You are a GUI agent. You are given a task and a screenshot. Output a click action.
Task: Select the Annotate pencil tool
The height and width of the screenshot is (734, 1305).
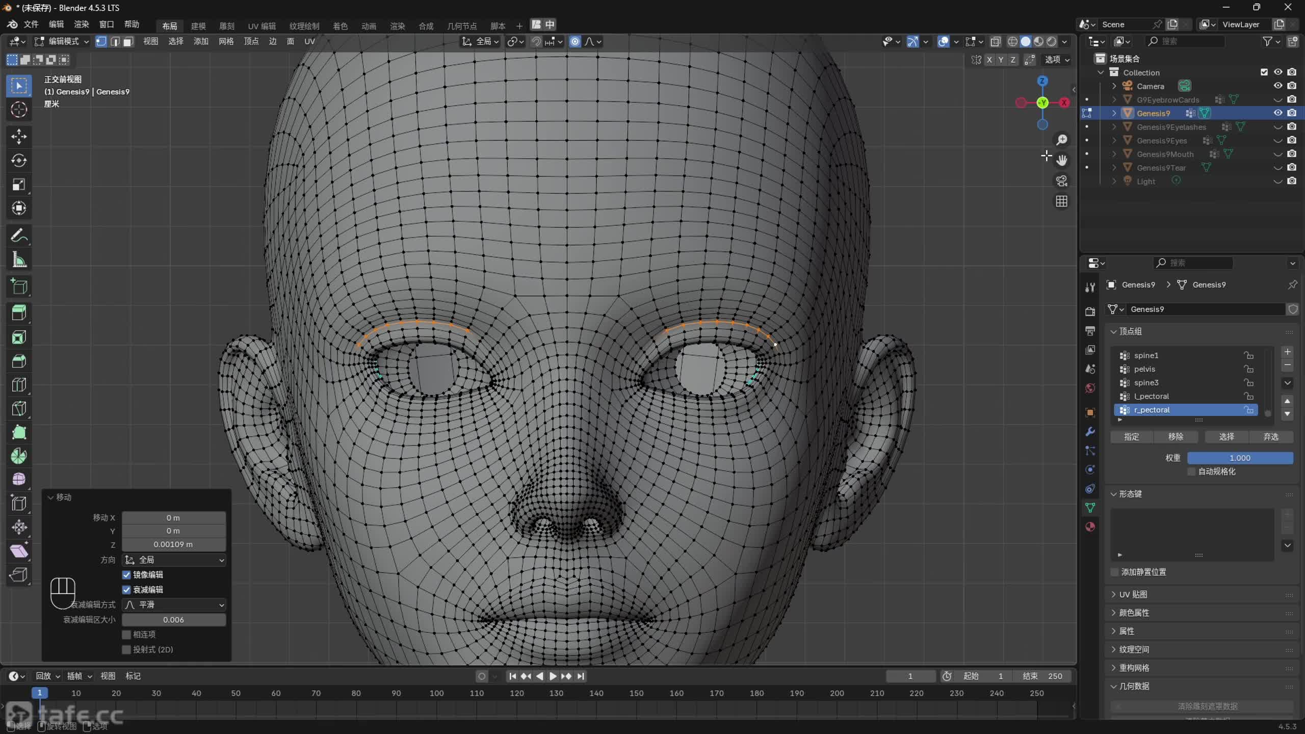[19, 235]
